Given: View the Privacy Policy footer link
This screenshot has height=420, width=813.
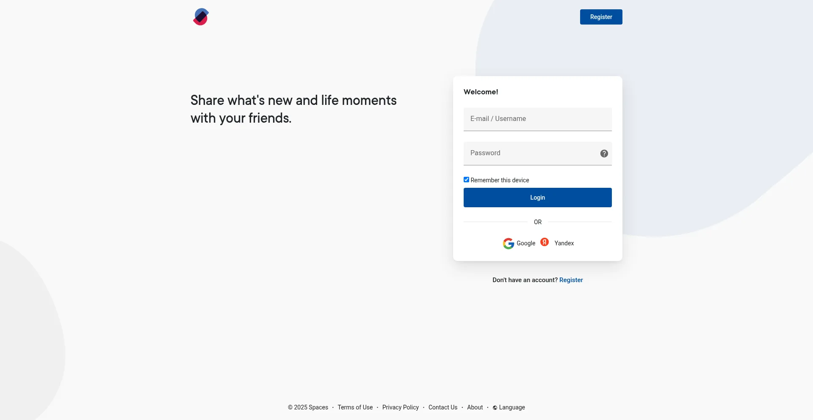Looking at the screenshot, I should [x=400, y=407].
